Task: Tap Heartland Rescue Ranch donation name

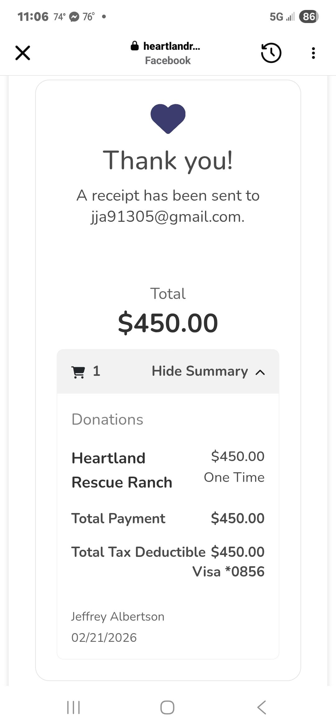Action: 122,470
